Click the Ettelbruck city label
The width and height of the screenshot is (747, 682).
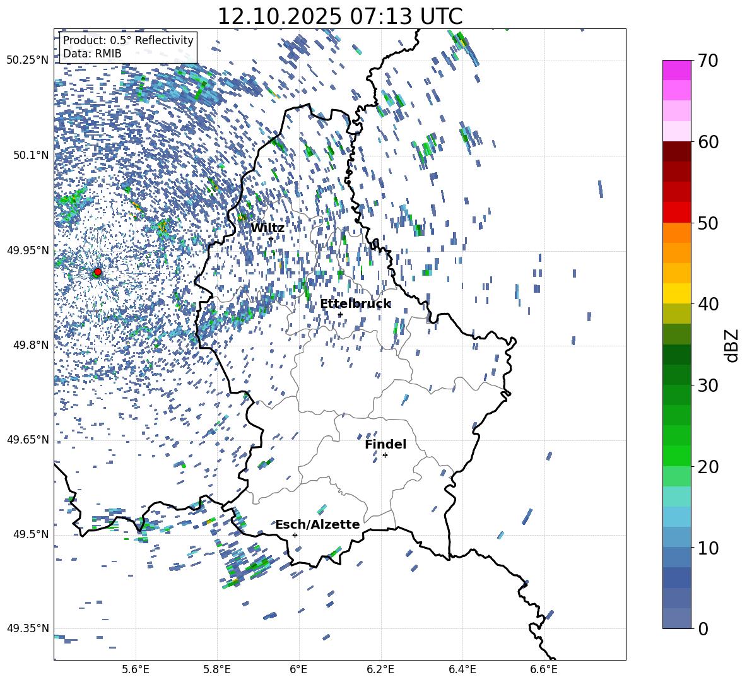355,304
